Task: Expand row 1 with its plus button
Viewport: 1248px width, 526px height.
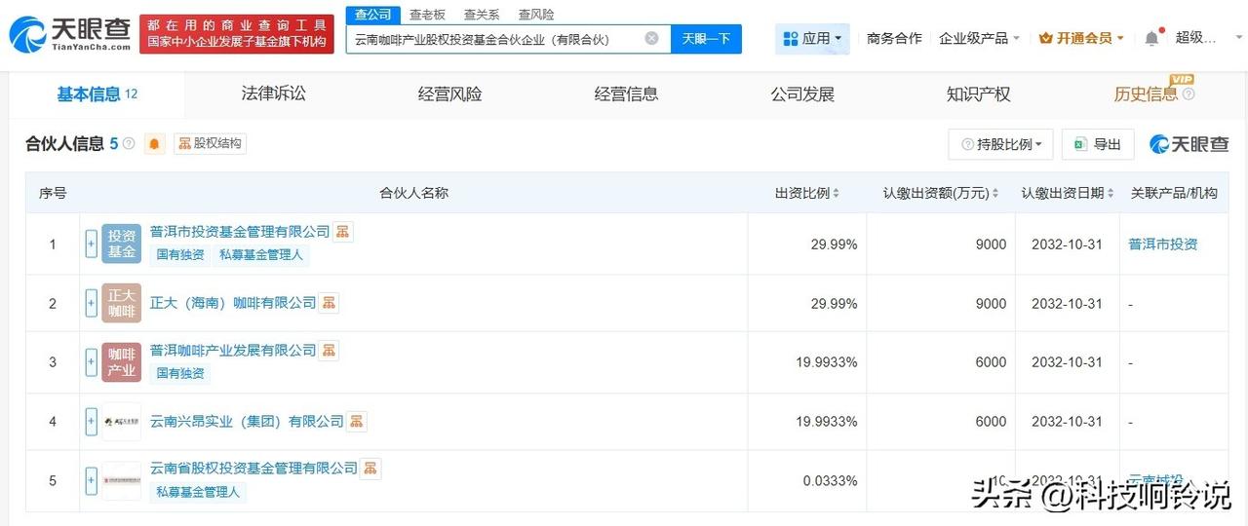Action: [x=91, y=244]
